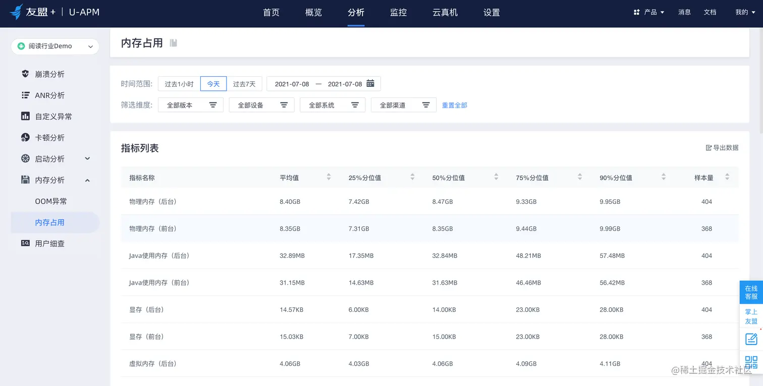Open the 阅读行业Demo app selector

[55, 46]
